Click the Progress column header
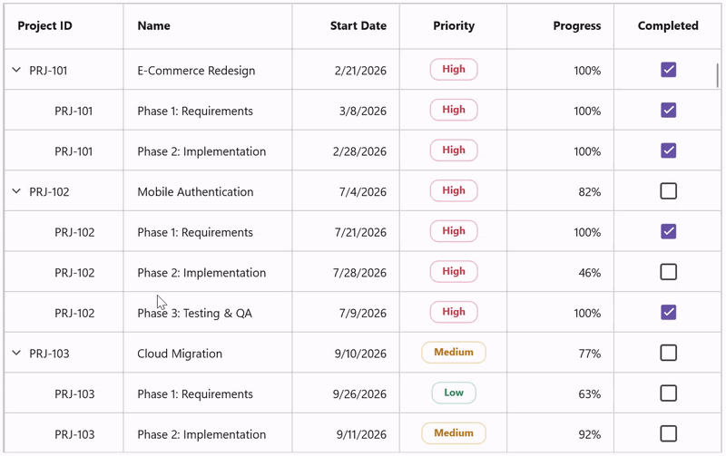The width and height of the screenshot is (726, 456). 577,26
